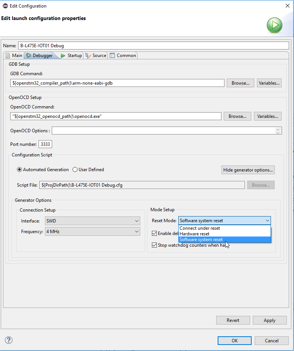294x351 pixels.
Task: Toggle Stop watchdog counters checkbox
Action: coord(154,245)
